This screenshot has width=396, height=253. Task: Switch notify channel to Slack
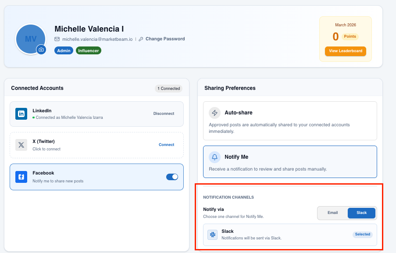coord(361,213)
